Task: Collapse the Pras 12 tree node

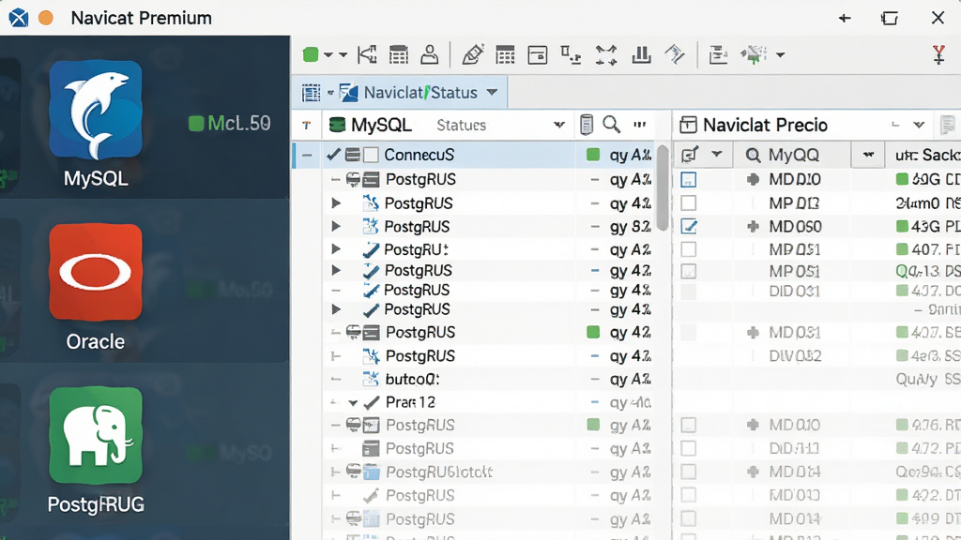Action: point(353,403)
